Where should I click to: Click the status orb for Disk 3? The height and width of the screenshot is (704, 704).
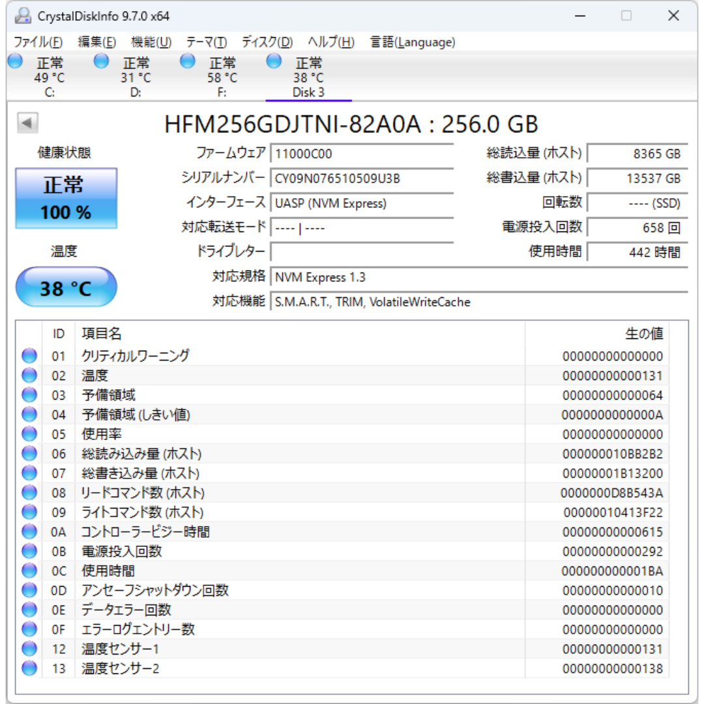pyautogui.click(x=274, y=61)
